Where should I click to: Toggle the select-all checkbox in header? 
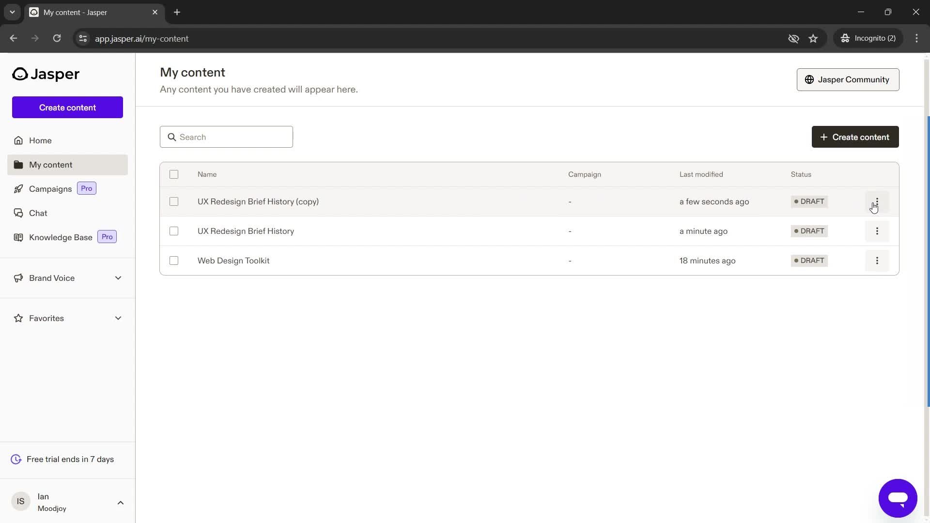174,174
